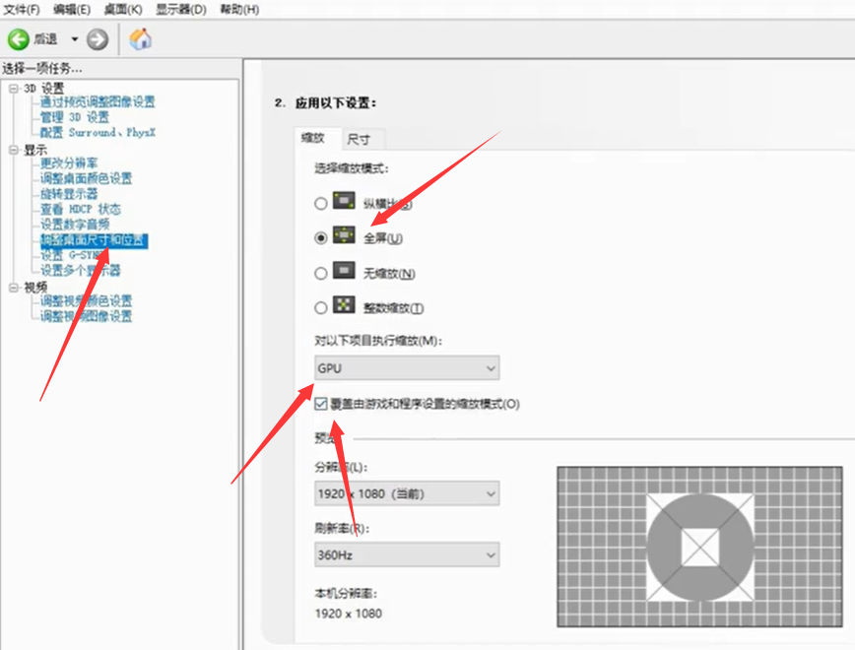Open 旋转显示器 link

pyautogui.click(x=69, y=194)
